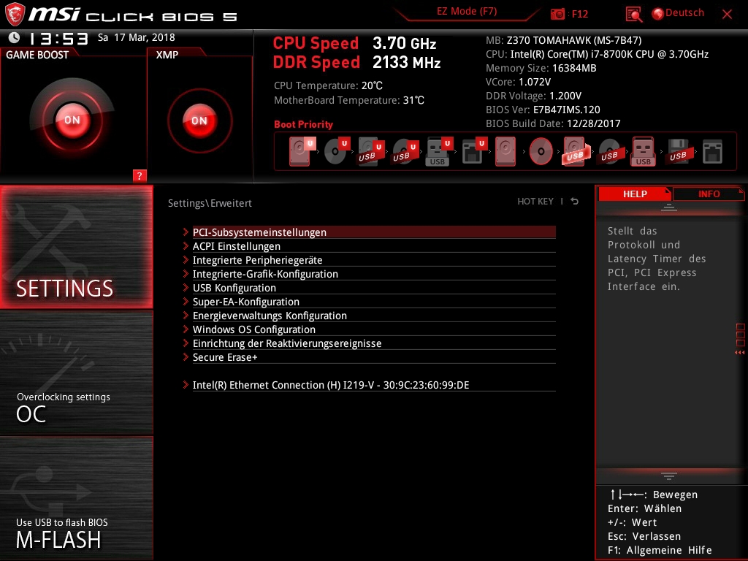
Task: Select the UEFI CD/DVD boot device icon
Action: point(337,150)
